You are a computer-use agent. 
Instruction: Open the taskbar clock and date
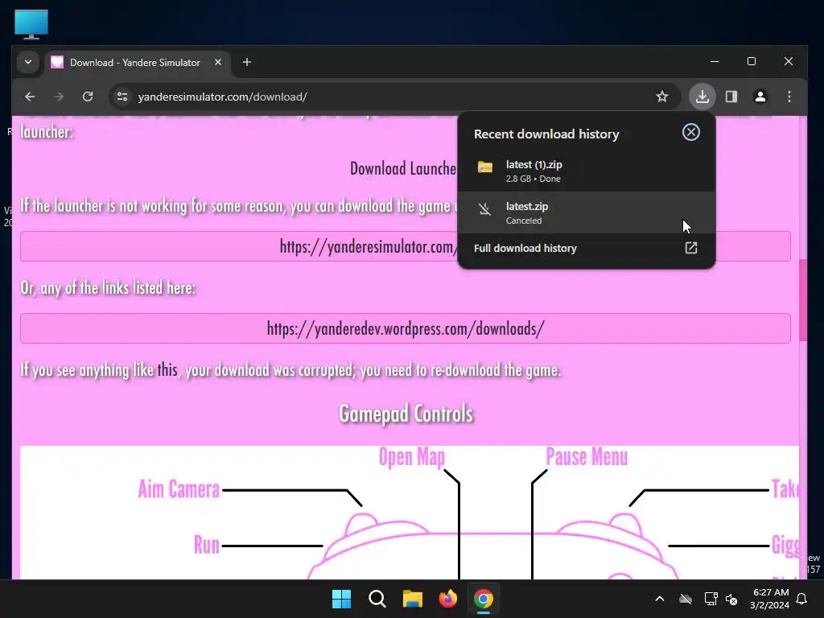(x=769, y=599)
